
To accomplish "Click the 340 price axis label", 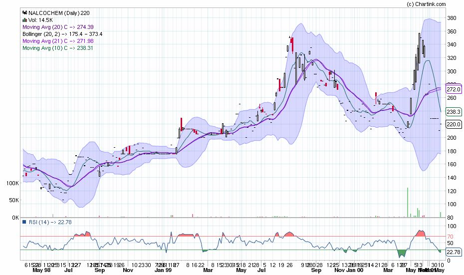I will [452, 44].
